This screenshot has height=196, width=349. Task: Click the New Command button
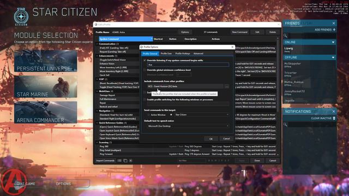pos(239,32)
